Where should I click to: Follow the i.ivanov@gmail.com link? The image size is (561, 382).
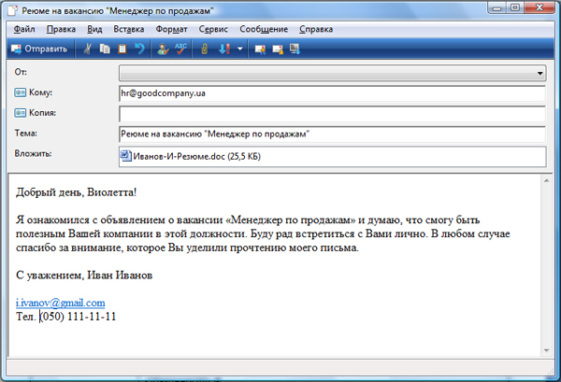(61, 303)
